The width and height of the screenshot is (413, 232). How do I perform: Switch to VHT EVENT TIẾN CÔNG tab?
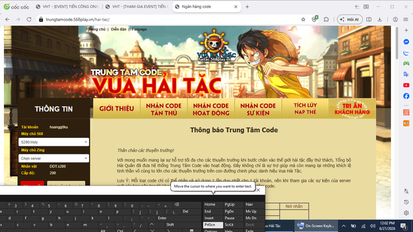[x=67, y=7]
